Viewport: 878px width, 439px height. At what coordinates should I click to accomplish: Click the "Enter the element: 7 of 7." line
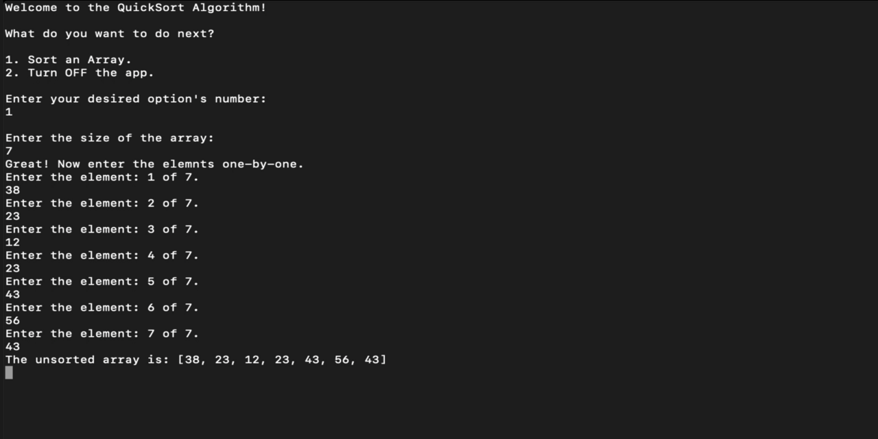click(102, 333)
